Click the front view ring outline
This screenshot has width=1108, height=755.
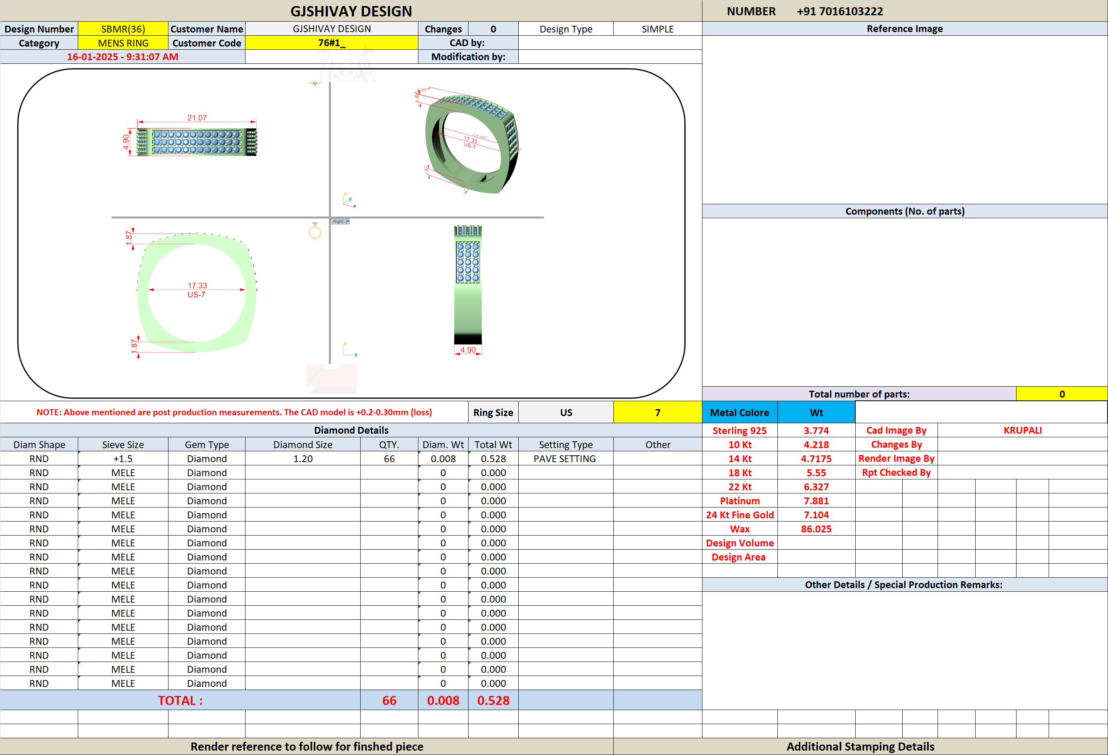197,292
